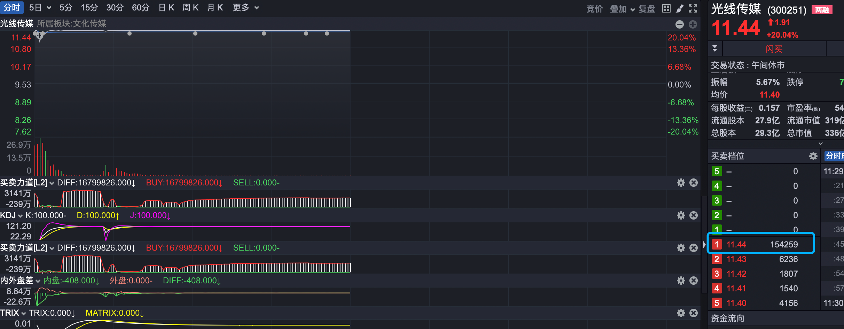Image resolution: width=844 pixels, height=329 pixels.
Task: Switch to the 日K chart tab
Action: (166, 8)
